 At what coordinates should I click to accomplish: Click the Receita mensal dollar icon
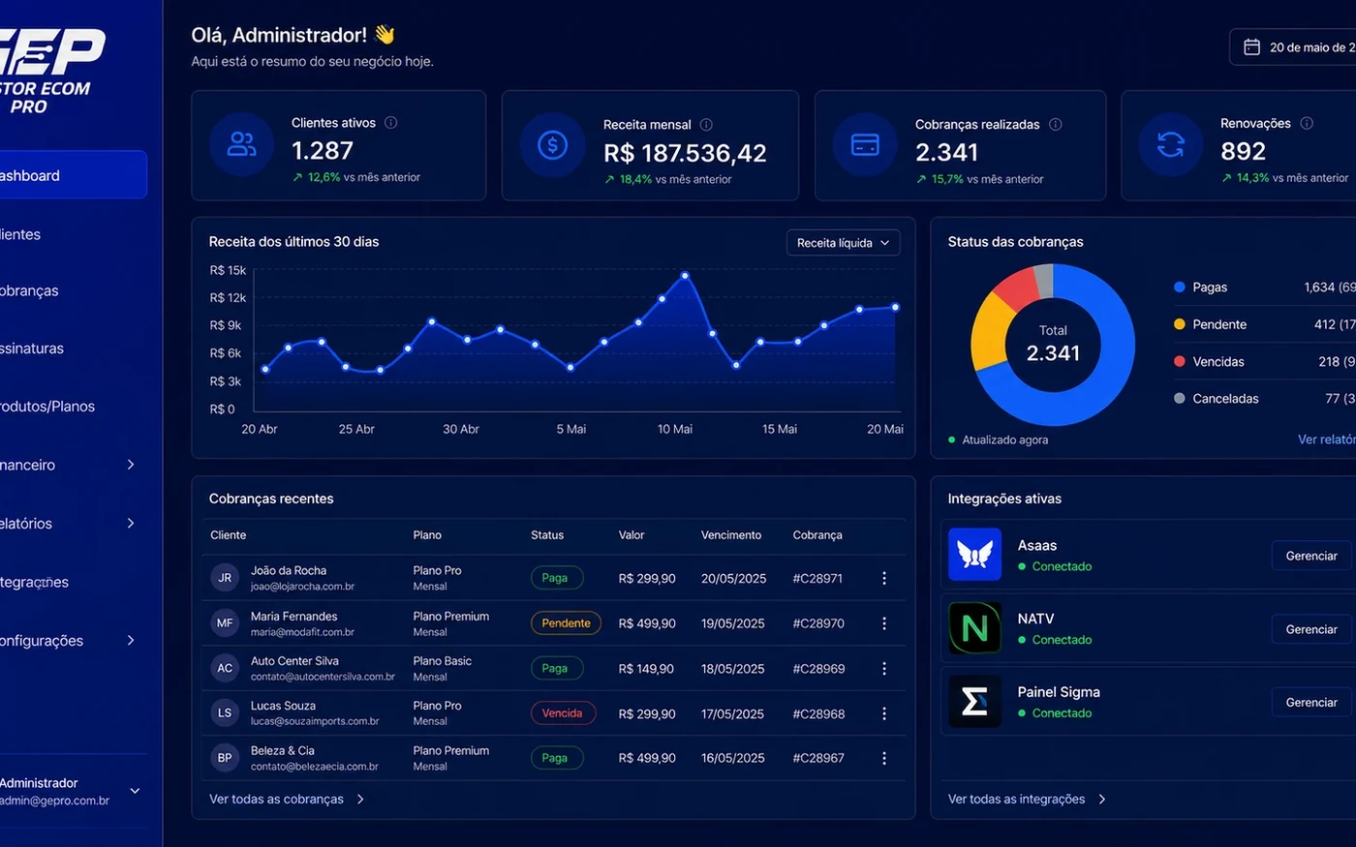[x=553, y=145]
